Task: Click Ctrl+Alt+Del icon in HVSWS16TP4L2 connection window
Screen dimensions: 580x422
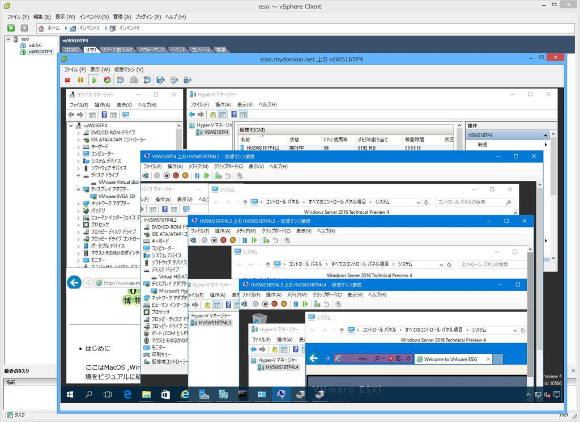Action: coord(146,176)
